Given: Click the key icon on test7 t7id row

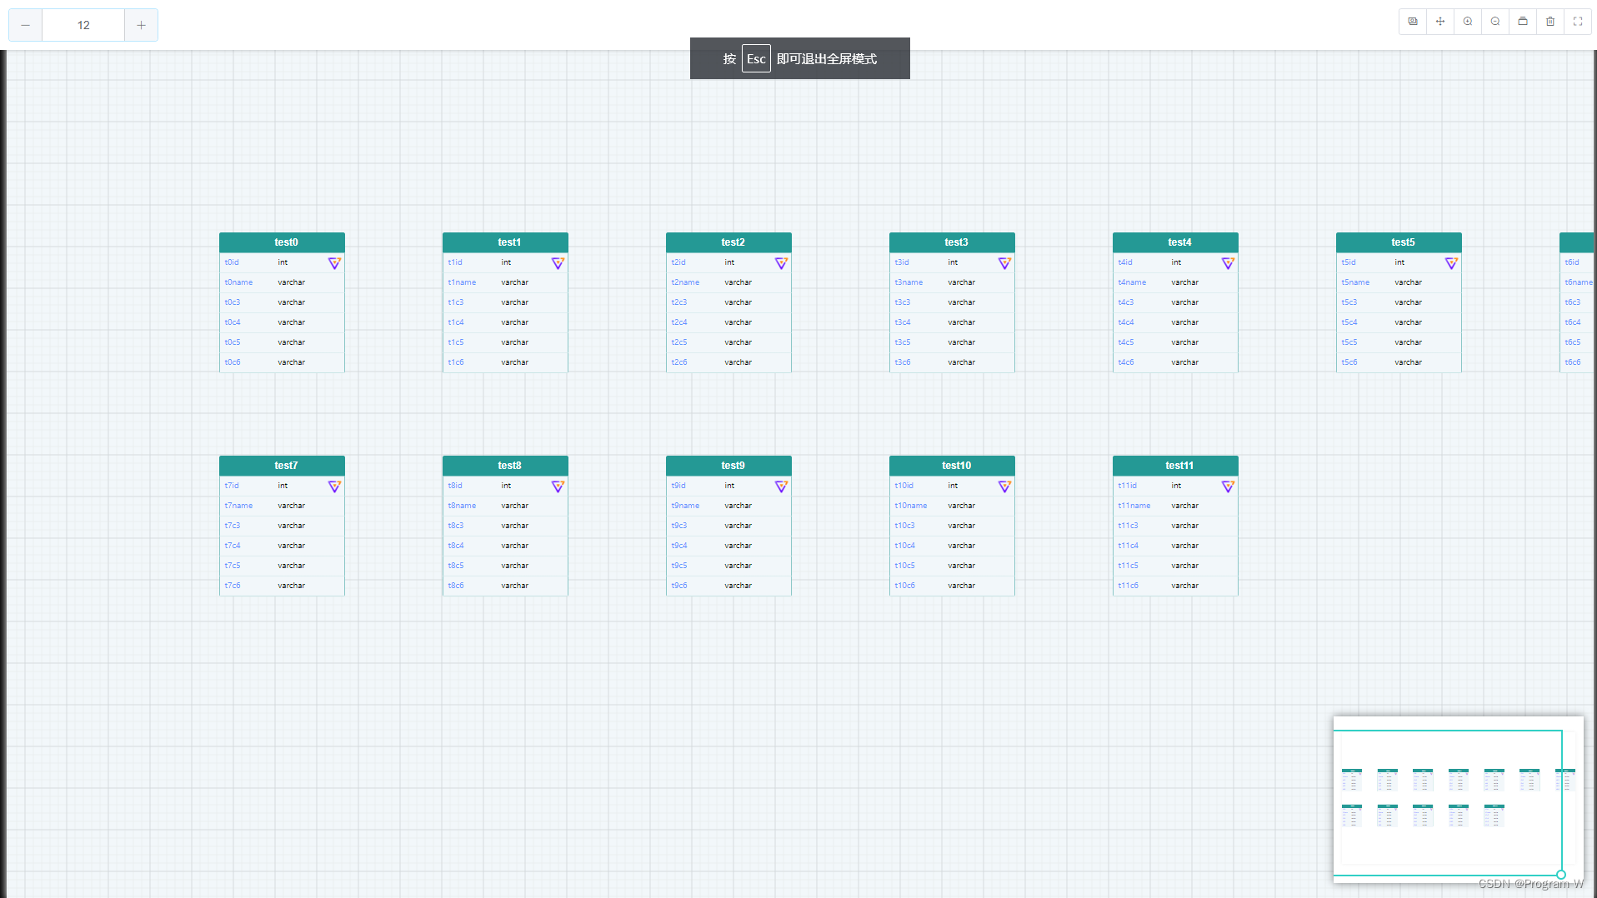Looking at the screenshot, I should pyautogui.click(x=334, y=486).
